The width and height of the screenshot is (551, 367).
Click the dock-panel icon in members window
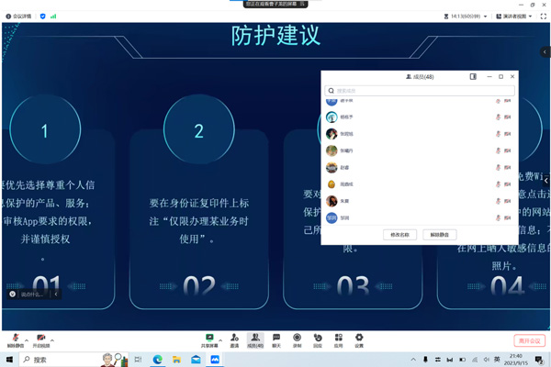click(473, 77)
